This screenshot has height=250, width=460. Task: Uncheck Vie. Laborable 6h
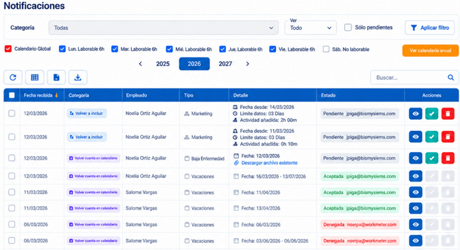pos(273,49)
